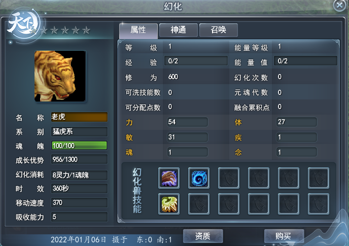Select the claw attack skill icon
This screenshot has height=246, width=349.
tap(169, 178)
